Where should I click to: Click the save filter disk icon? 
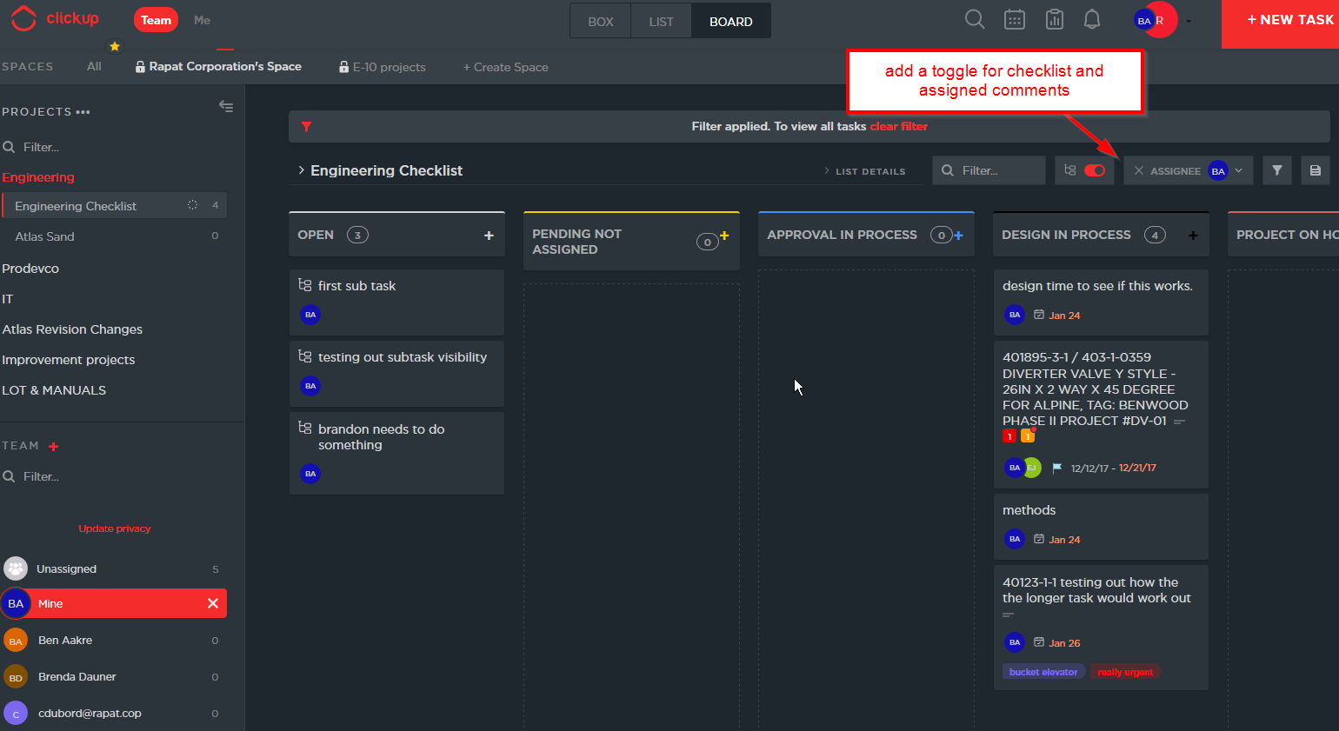tap(1316, 170)
